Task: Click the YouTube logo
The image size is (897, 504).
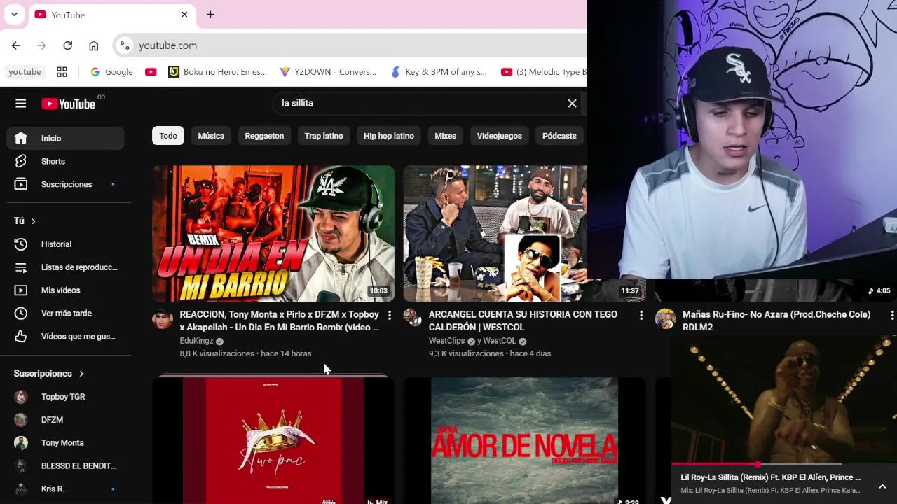Action: click(68, 104)
